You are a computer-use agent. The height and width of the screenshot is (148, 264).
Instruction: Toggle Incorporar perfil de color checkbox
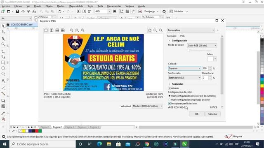pos(170,104)
